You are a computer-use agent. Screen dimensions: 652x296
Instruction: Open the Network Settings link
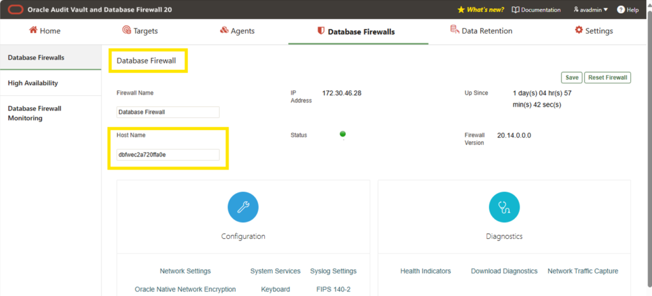coord(185,271)
